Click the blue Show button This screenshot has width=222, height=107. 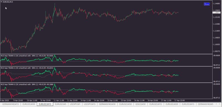206,4
